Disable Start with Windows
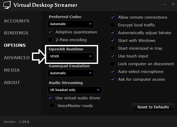Image resolution: width=177 pixels, height=127 pixels. (113, 41)
